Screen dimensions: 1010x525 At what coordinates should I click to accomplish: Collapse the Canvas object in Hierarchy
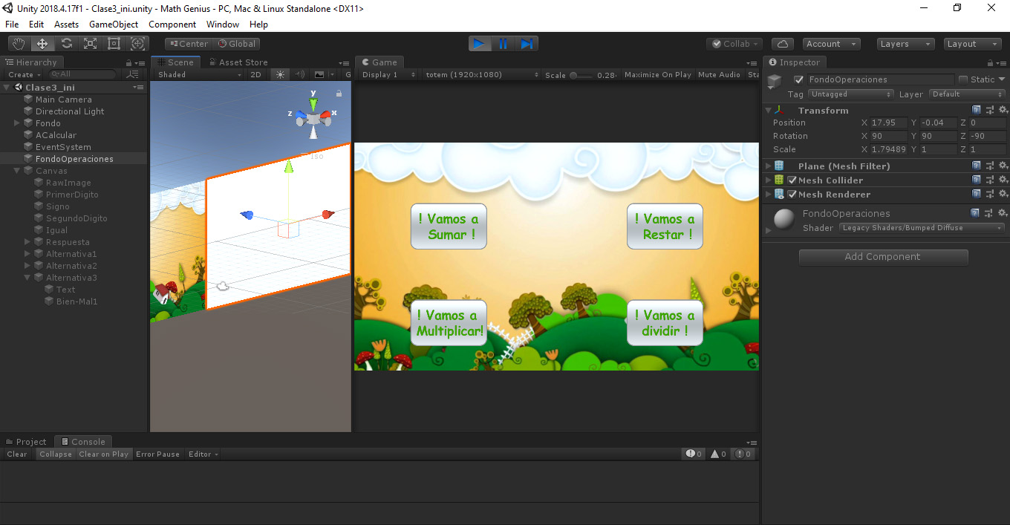coord(17,171)
